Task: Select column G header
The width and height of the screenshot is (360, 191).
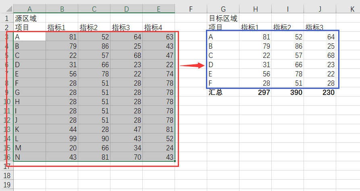Action: (x=223, y=9)
